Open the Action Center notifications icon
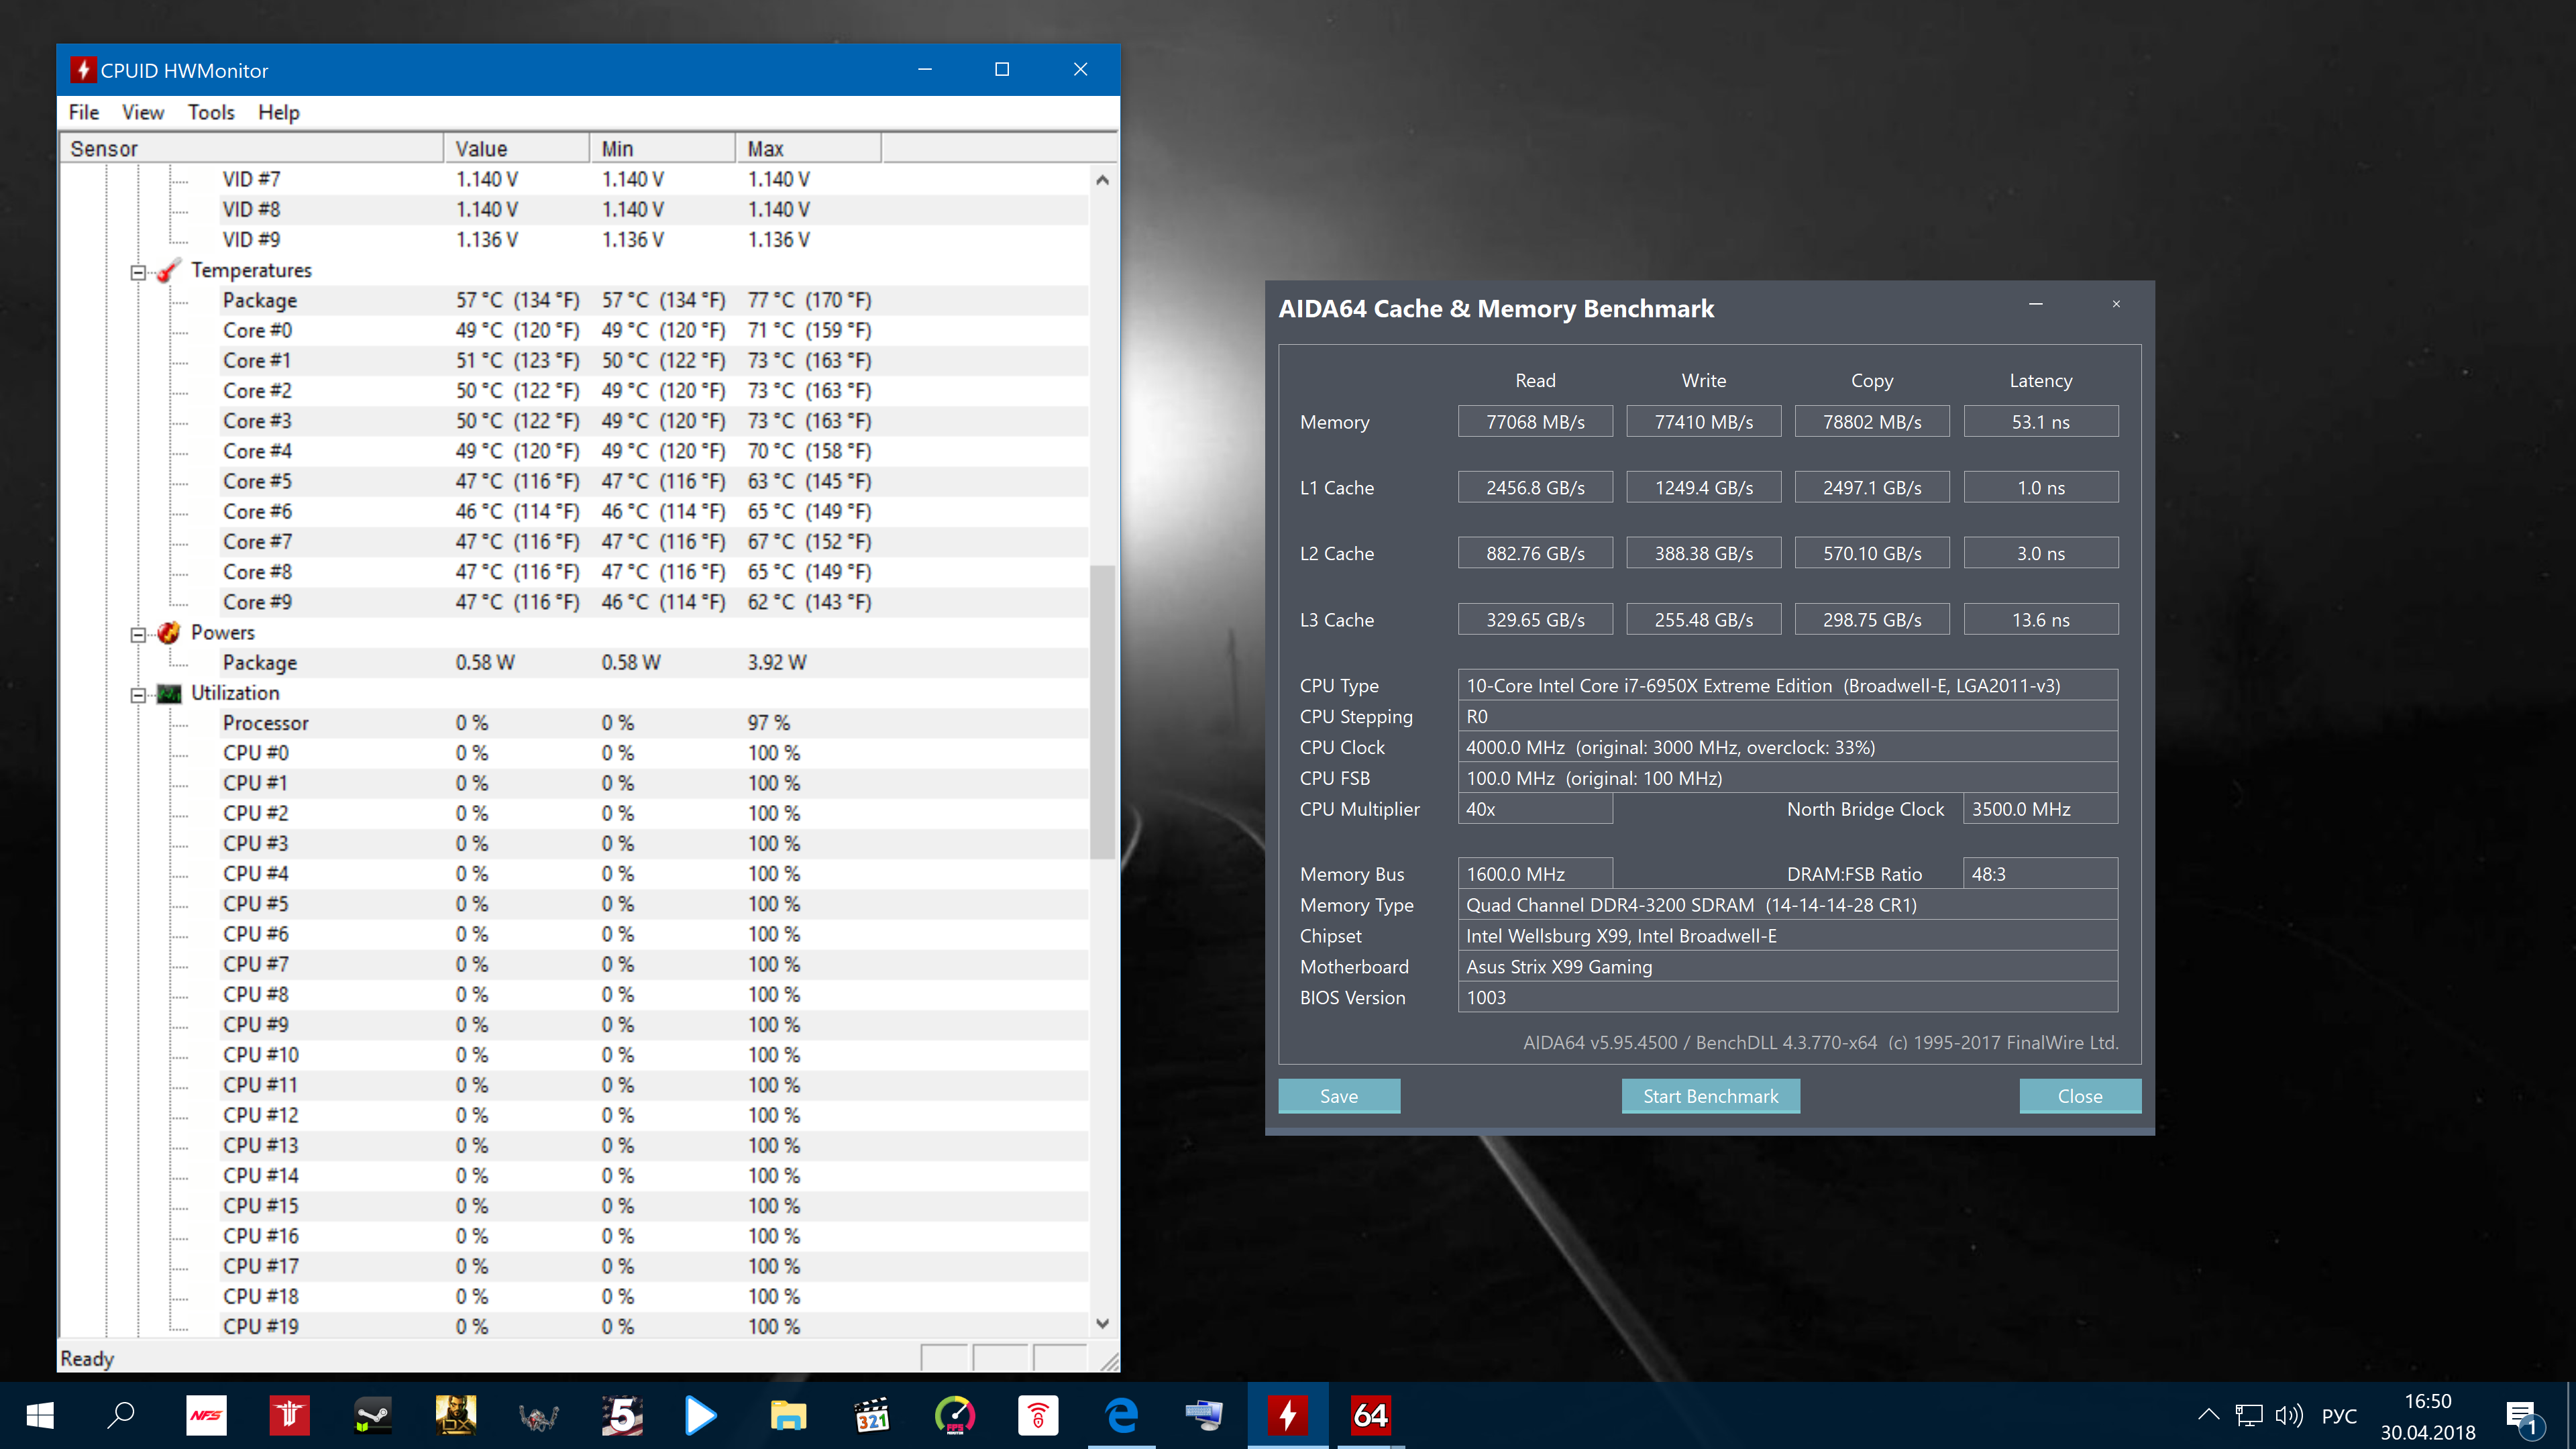Image resolution: width=2576 pixels, height=1449 pixels. click(2521, 1415)
